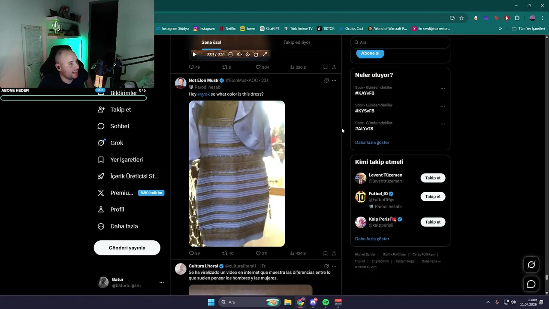Open floating Grok button
Viewport: 549px width, 309px height.
click(x=531, y=265)
